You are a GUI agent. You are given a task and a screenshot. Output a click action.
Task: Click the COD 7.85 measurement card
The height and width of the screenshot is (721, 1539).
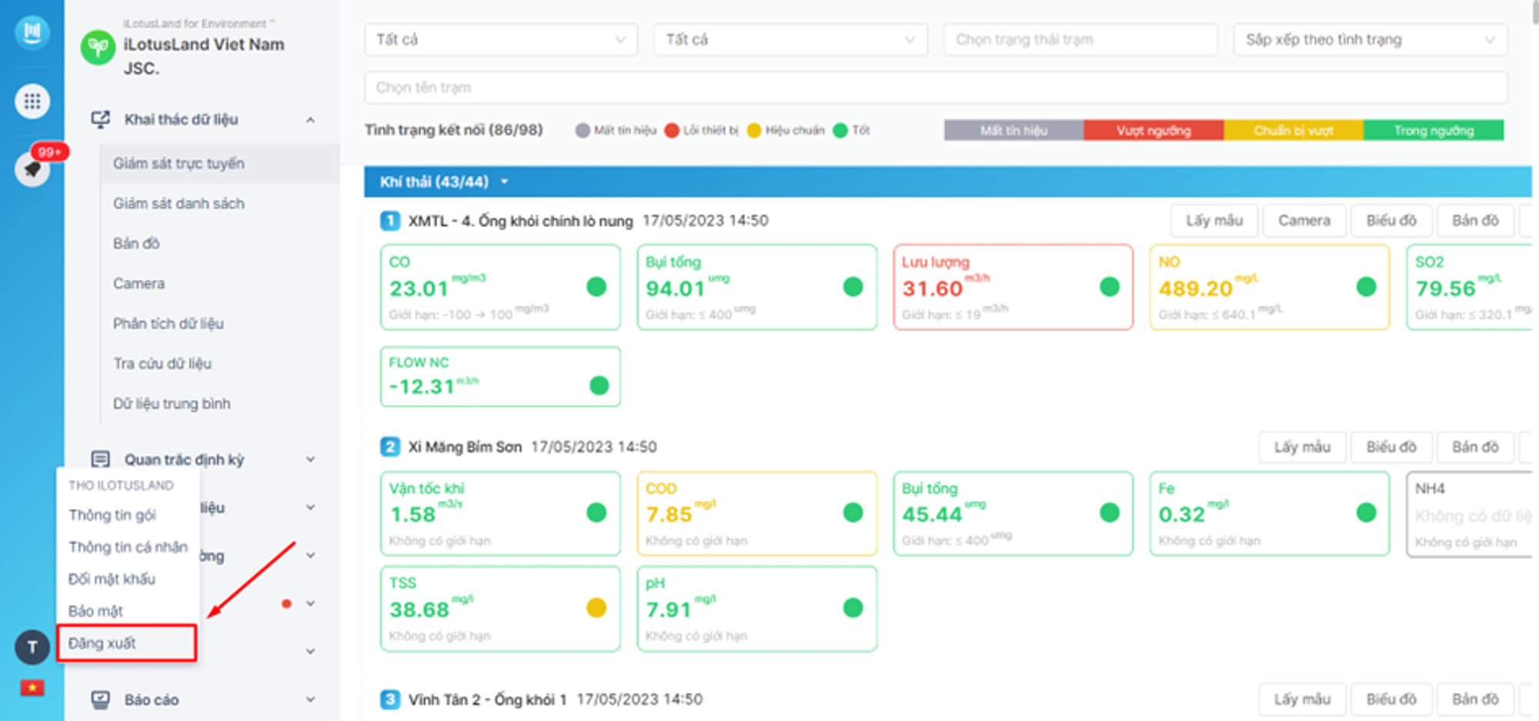coord(757,513)
